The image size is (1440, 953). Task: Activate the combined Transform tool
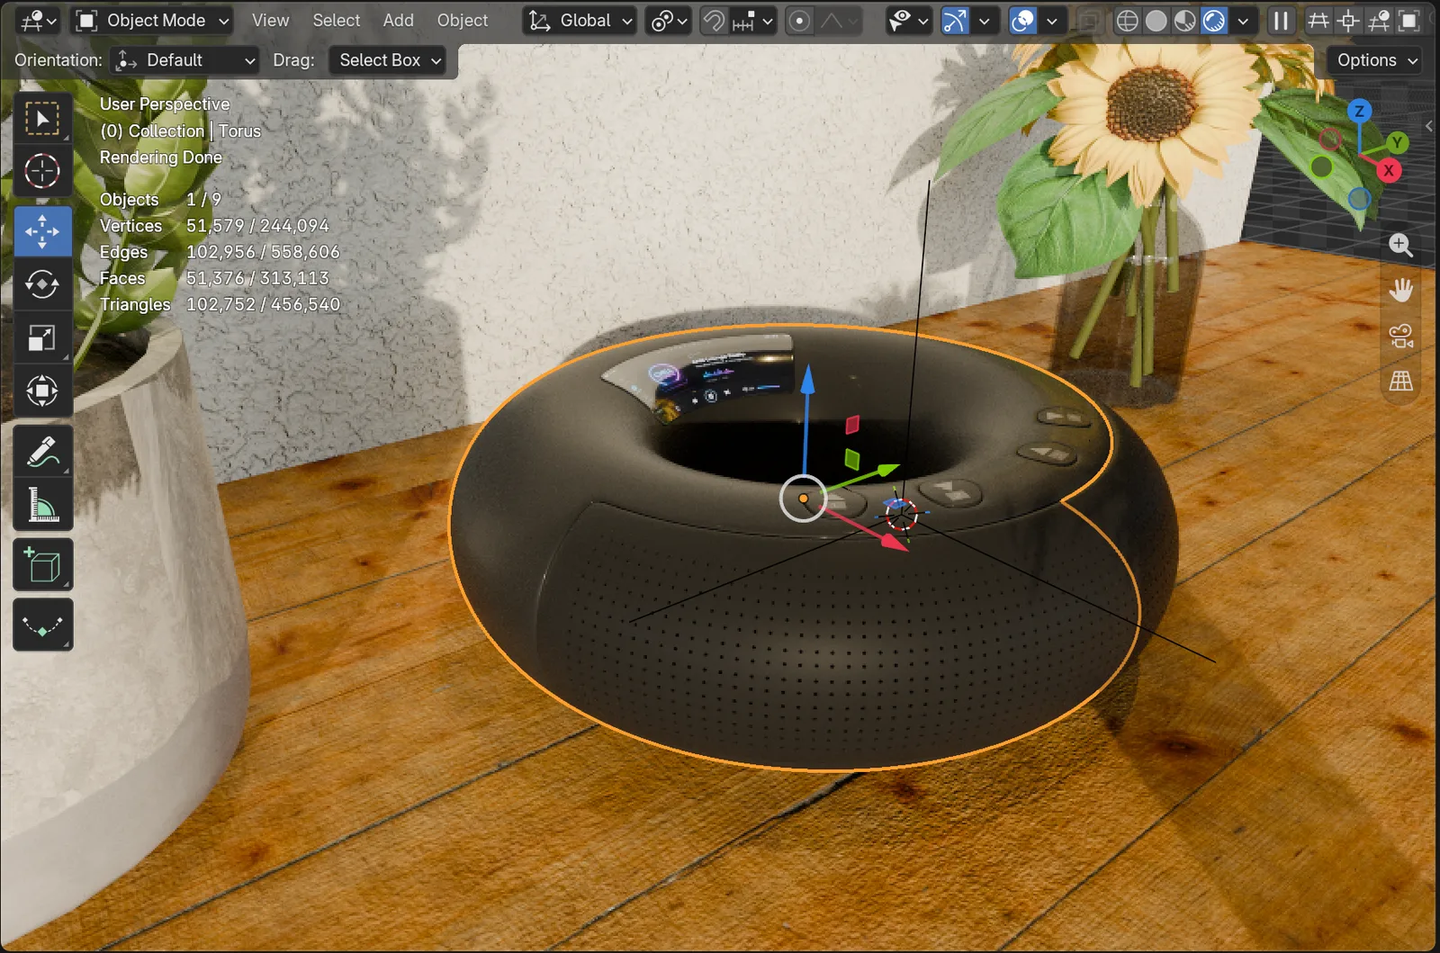[42, 391]
